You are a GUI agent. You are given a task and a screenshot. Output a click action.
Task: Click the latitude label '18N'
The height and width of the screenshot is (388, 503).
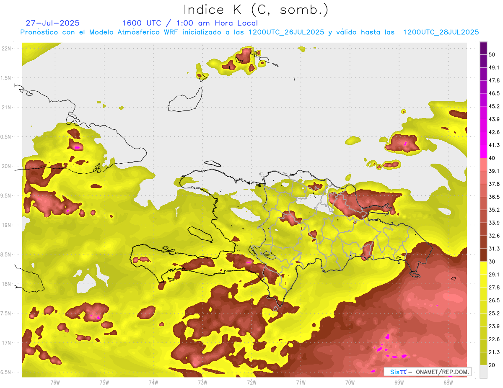6,284
